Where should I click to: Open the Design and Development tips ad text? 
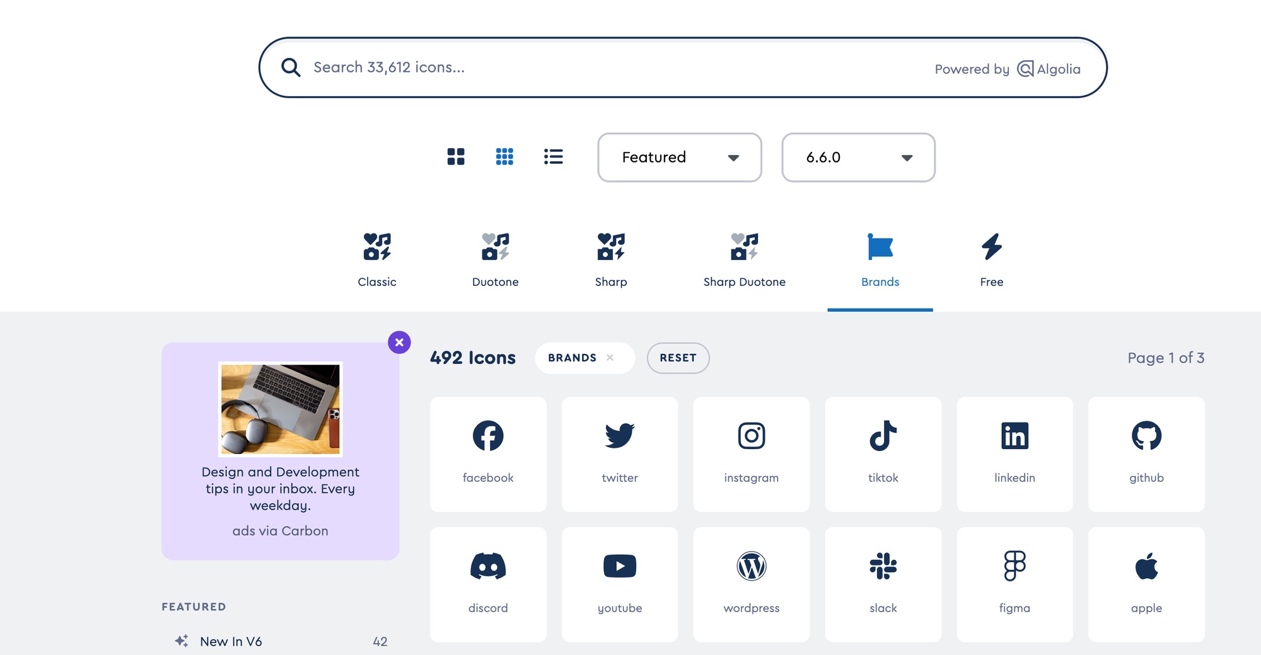[x=281, y=489]
